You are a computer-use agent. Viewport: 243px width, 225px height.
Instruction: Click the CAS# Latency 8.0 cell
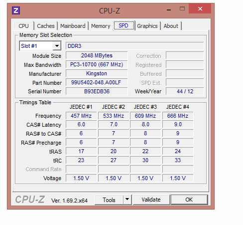(x=145, y=124)
